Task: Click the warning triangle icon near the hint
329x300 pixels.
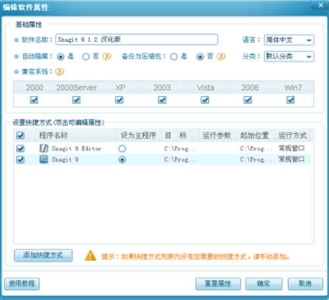Action: (x=90, y=255)
